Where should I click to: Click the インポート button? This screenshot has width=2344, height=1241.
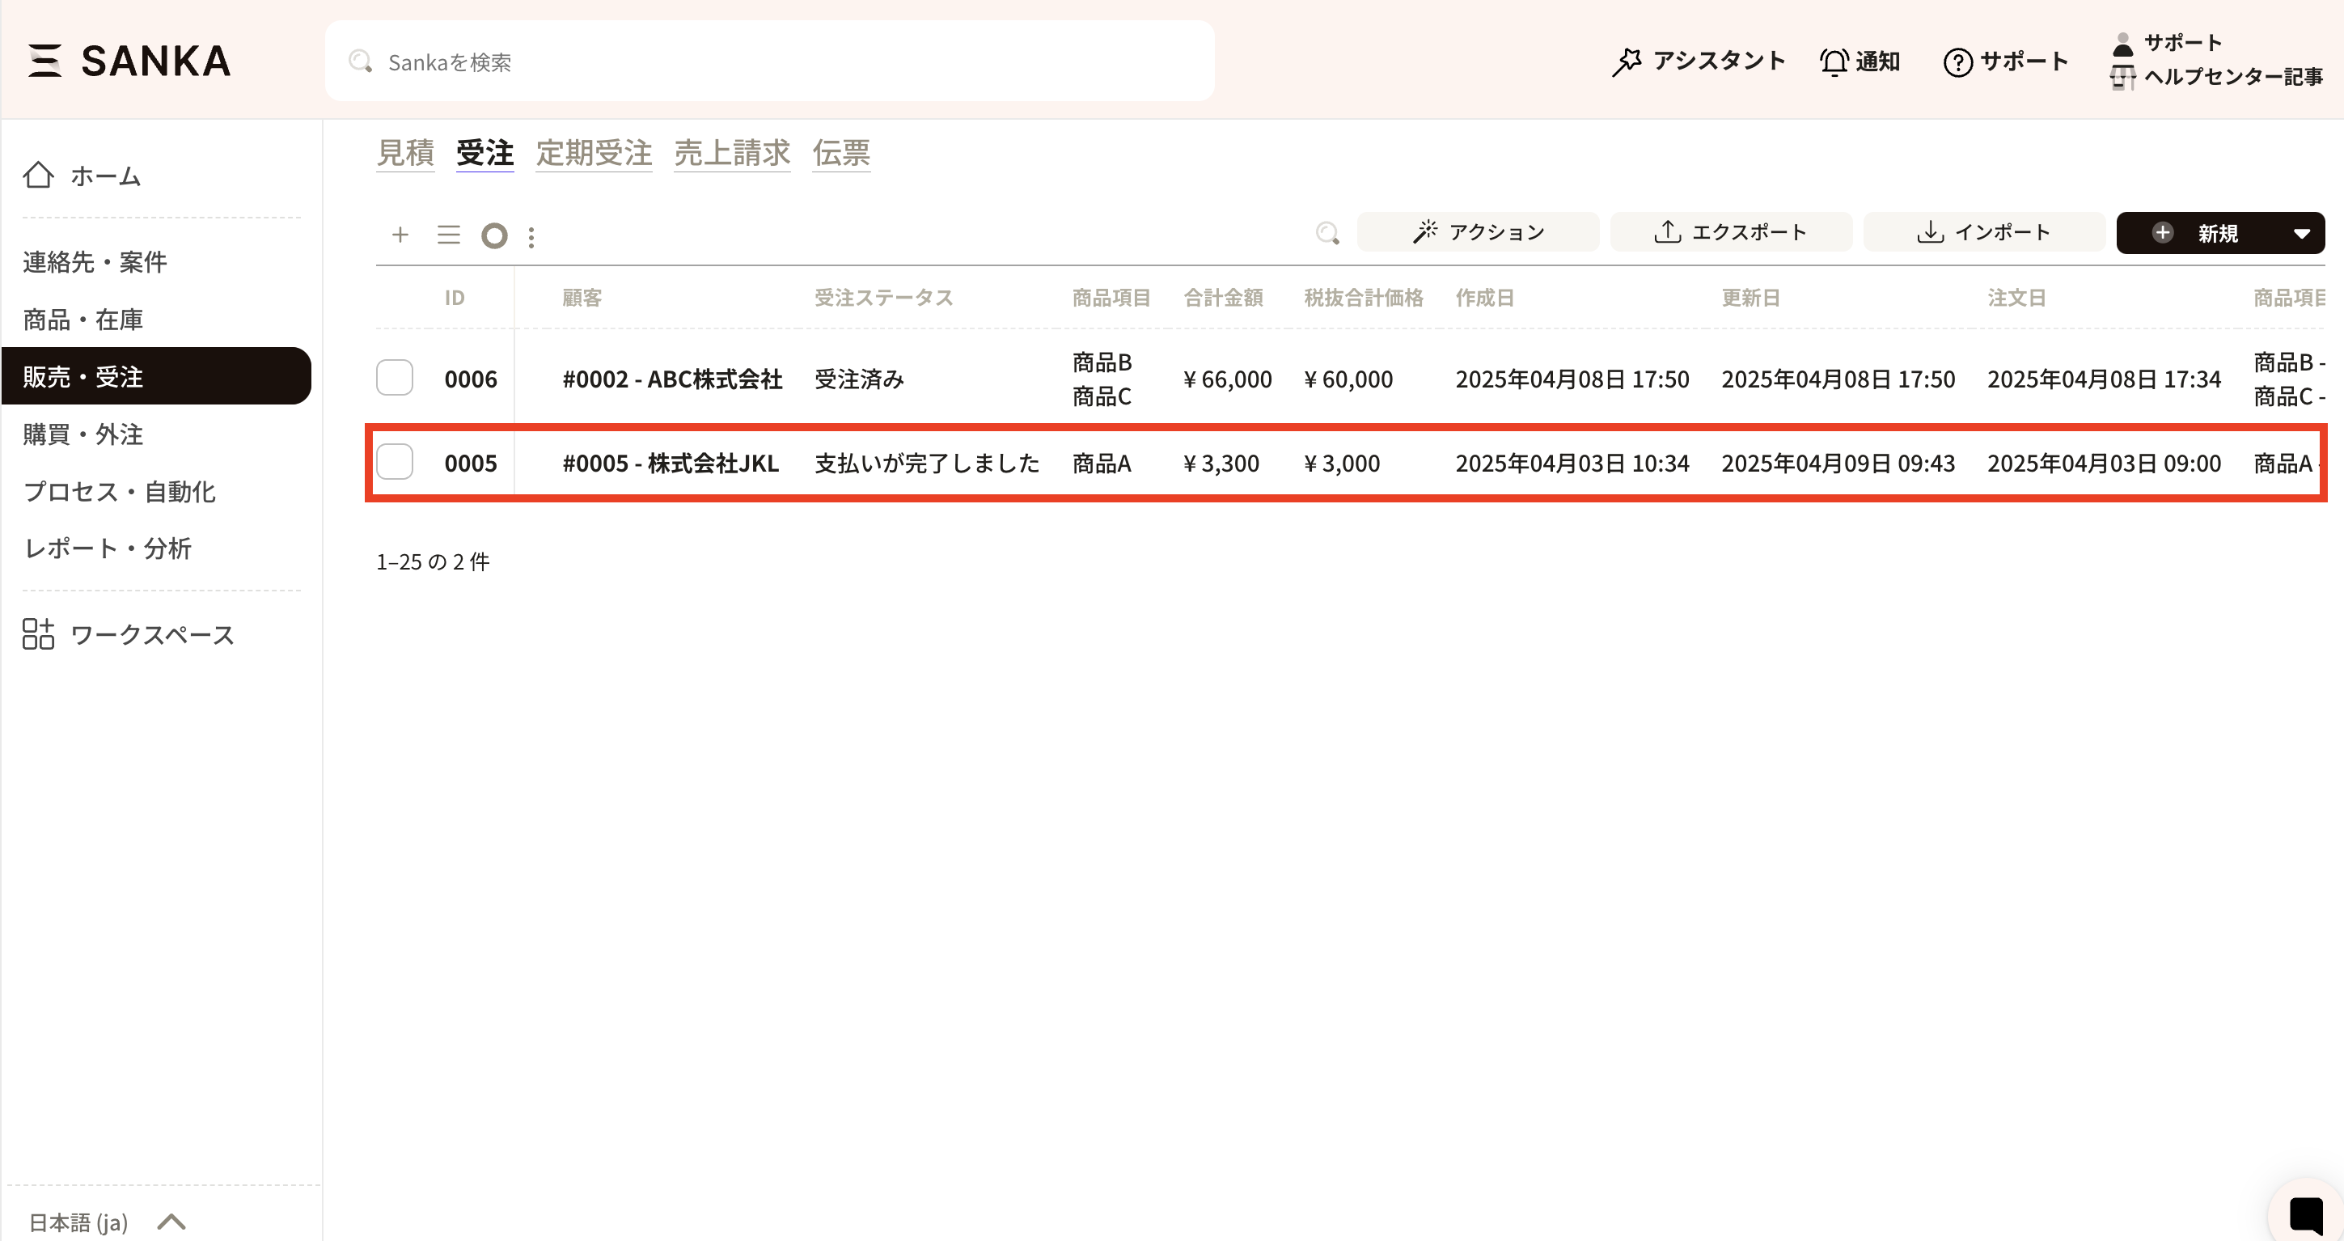(1983, 232)
